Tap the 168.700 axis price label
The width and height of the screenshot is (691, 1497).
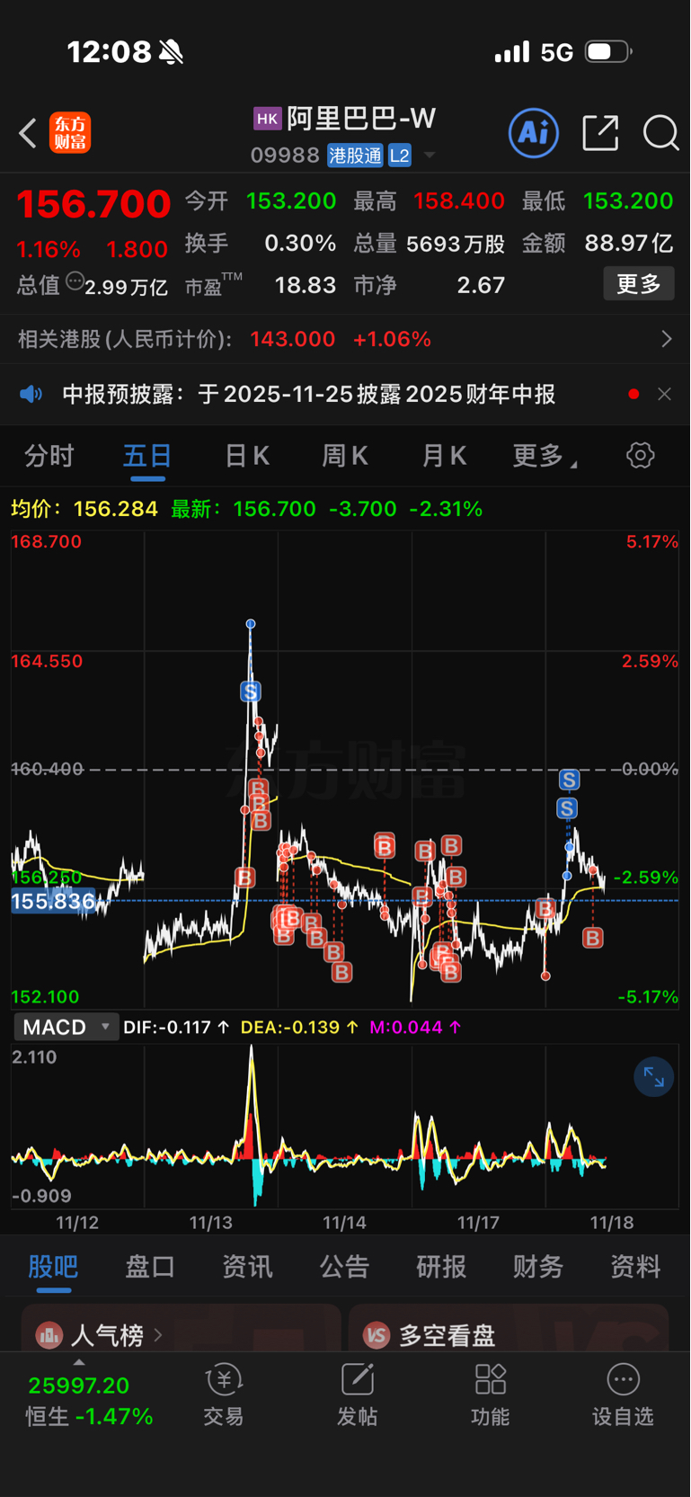coord(46,542)
